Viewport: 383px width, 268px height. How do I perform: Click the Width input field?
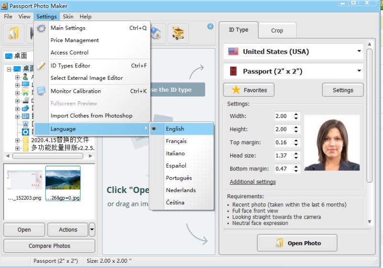click(284, 116)
